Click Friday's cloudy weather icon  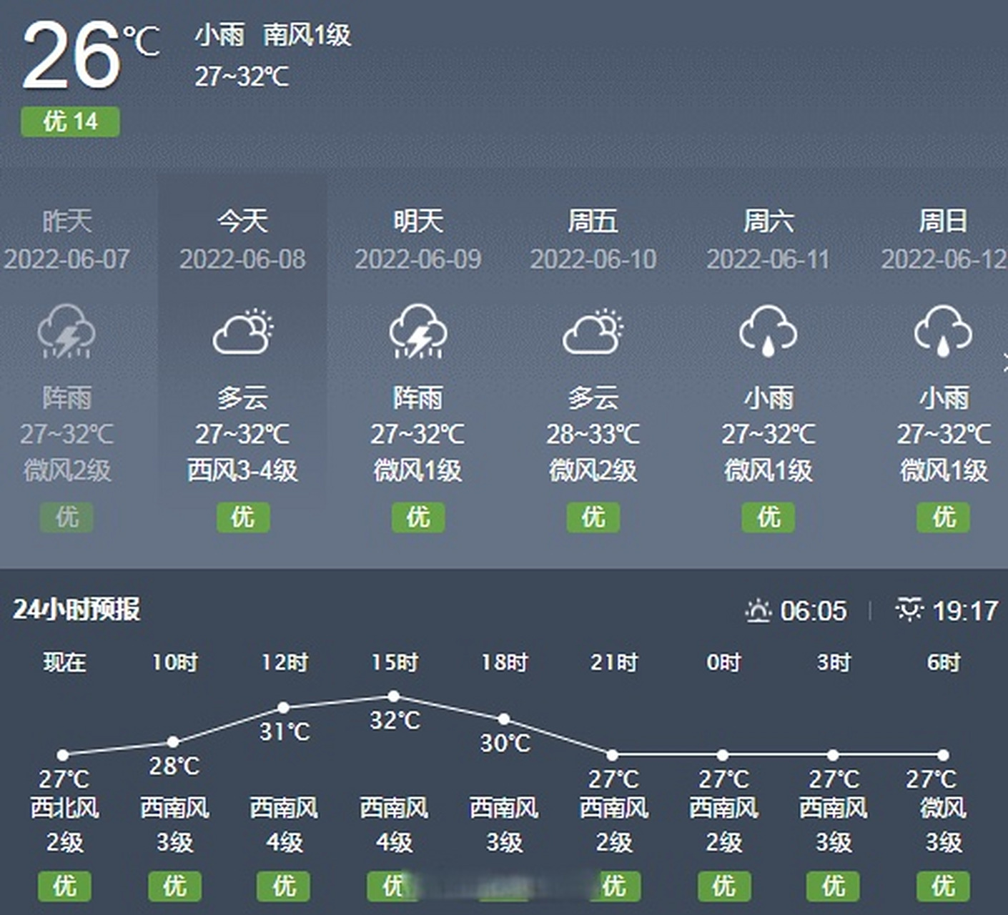(x=593, y=331)
